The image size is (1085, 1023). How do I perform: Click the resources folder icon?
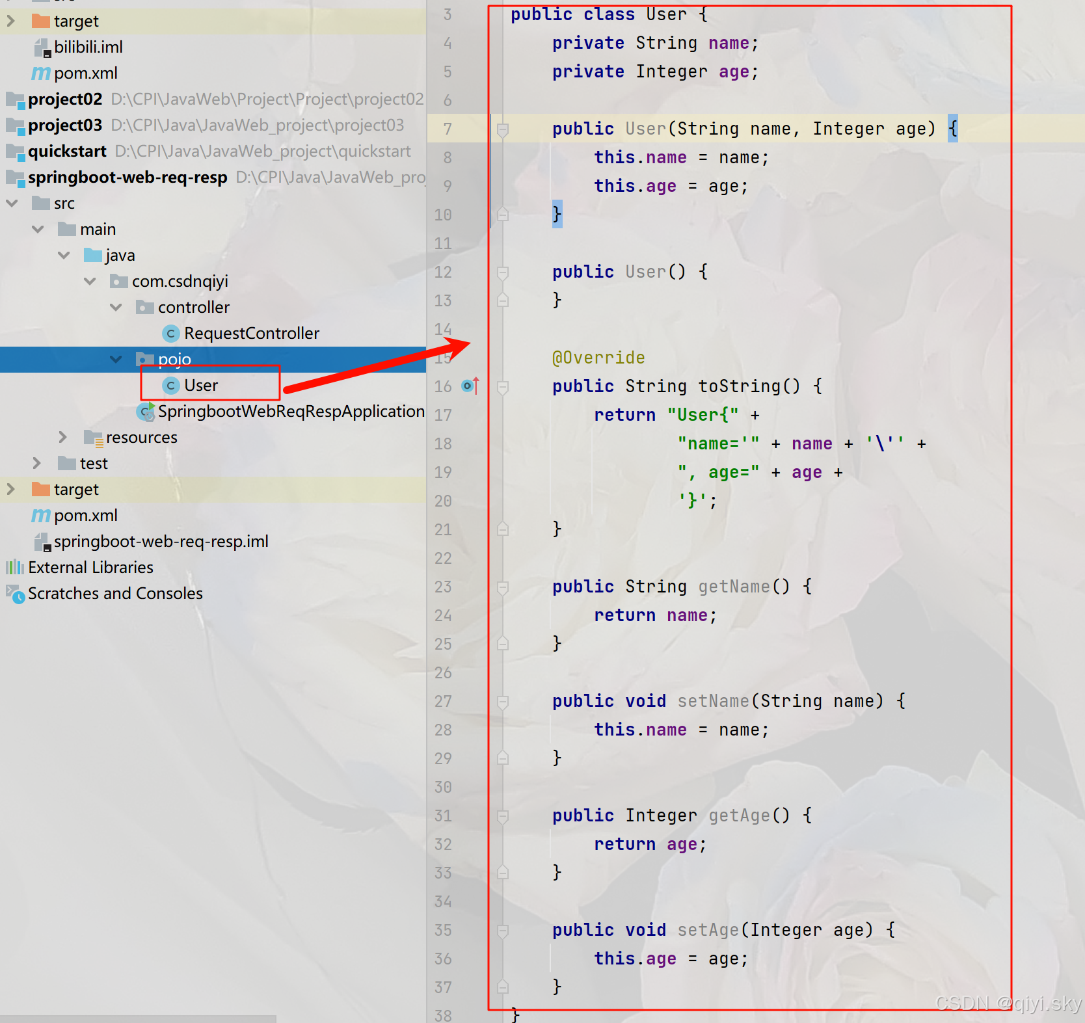point(93,437)
